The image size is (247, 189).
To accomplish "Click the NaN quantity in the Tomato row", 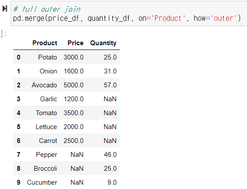I will pos(110,113).
